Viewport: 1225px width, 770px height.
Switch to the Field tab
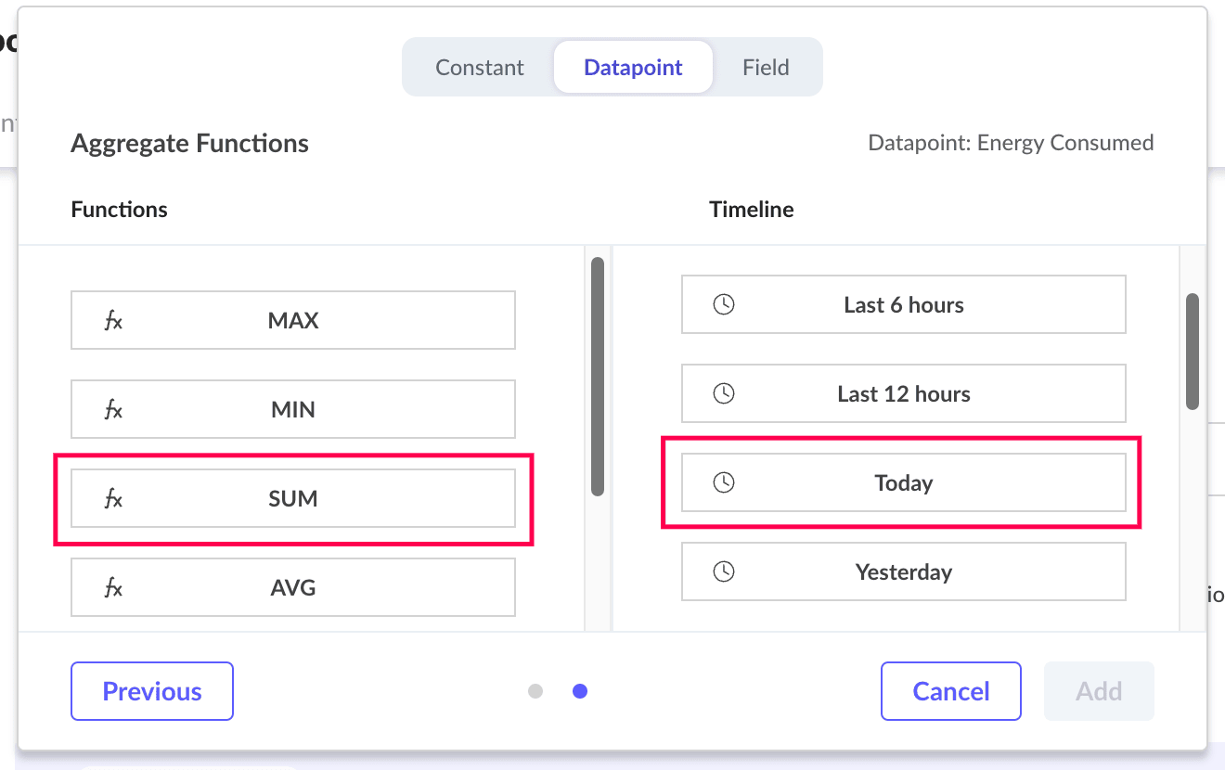click(766, 68)
